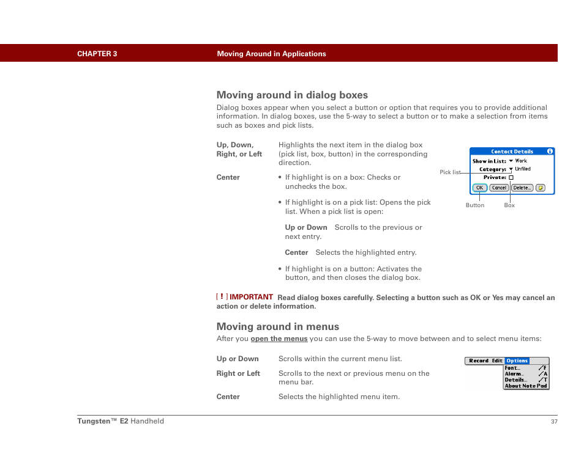The height and width of the screenshot is (451, 584).
Task: Click the "Selects the highlighted entry." text
Action: click(x=365, y=252)
